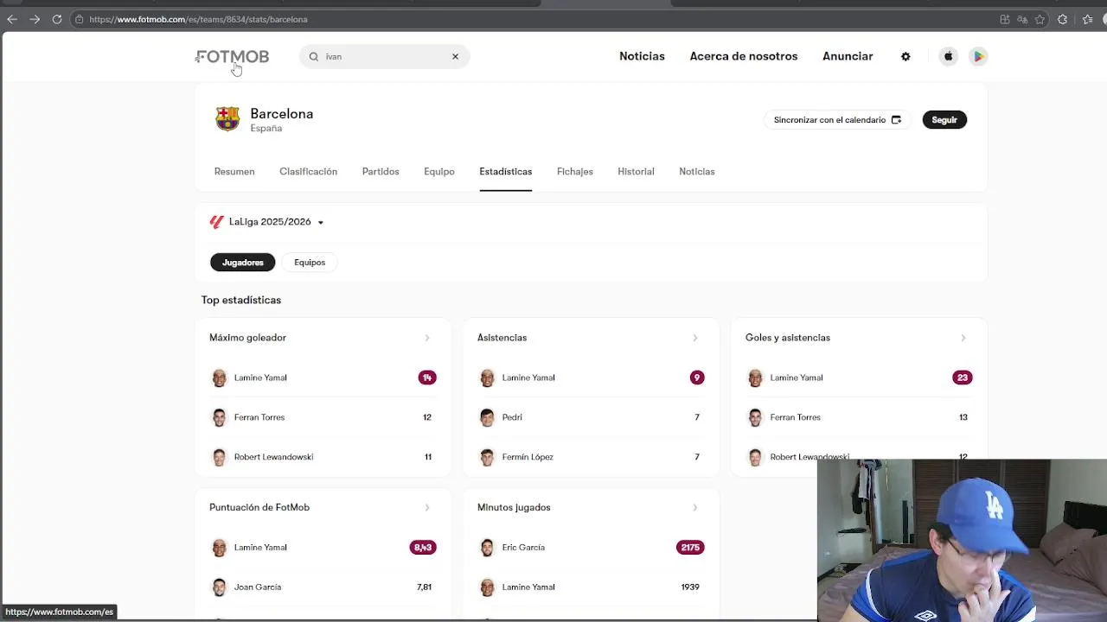Click Joan Garcia avatar in Puntuación de FotMob
Screen dimensions: 1107x622
(x=220, y=587)
